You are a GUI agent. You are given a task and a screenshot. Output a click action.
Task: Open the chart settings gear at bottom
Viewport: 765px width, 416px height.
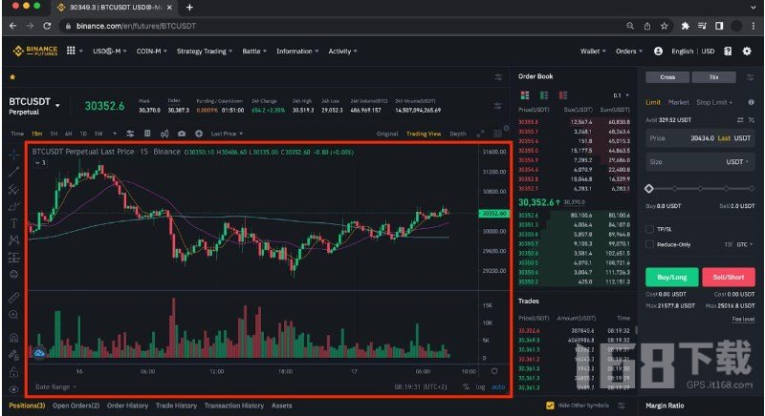[x=494, y=371]
